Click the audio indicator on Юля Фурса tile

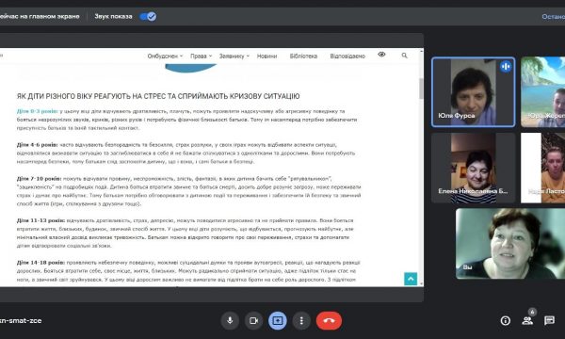[x=506, y=67]
